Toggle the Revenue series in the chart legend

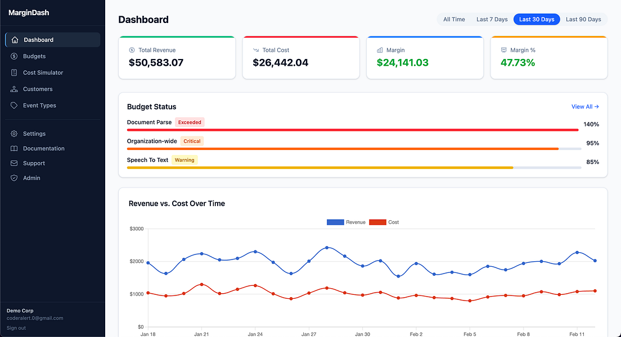(345, 222)
